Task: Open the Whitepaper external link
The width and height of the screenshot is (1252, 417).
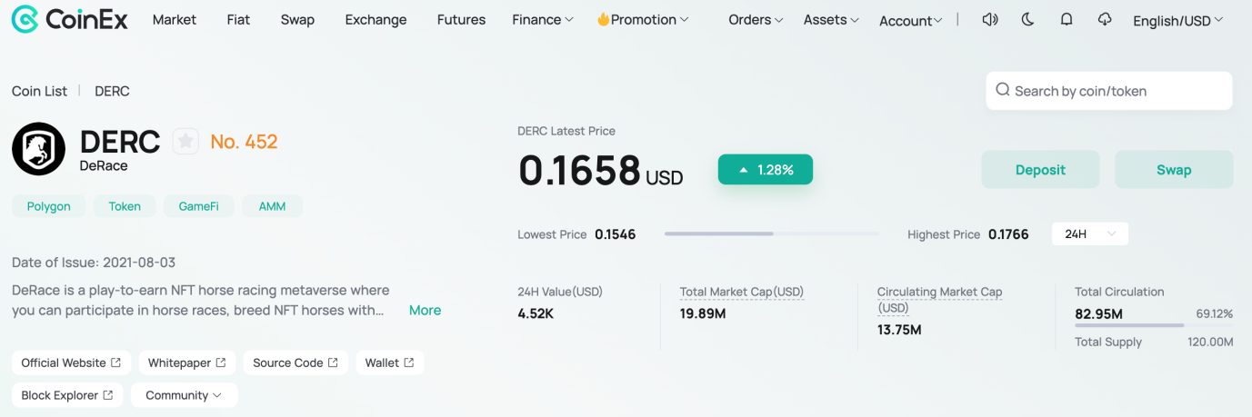Action: click(x=187, y=362)
